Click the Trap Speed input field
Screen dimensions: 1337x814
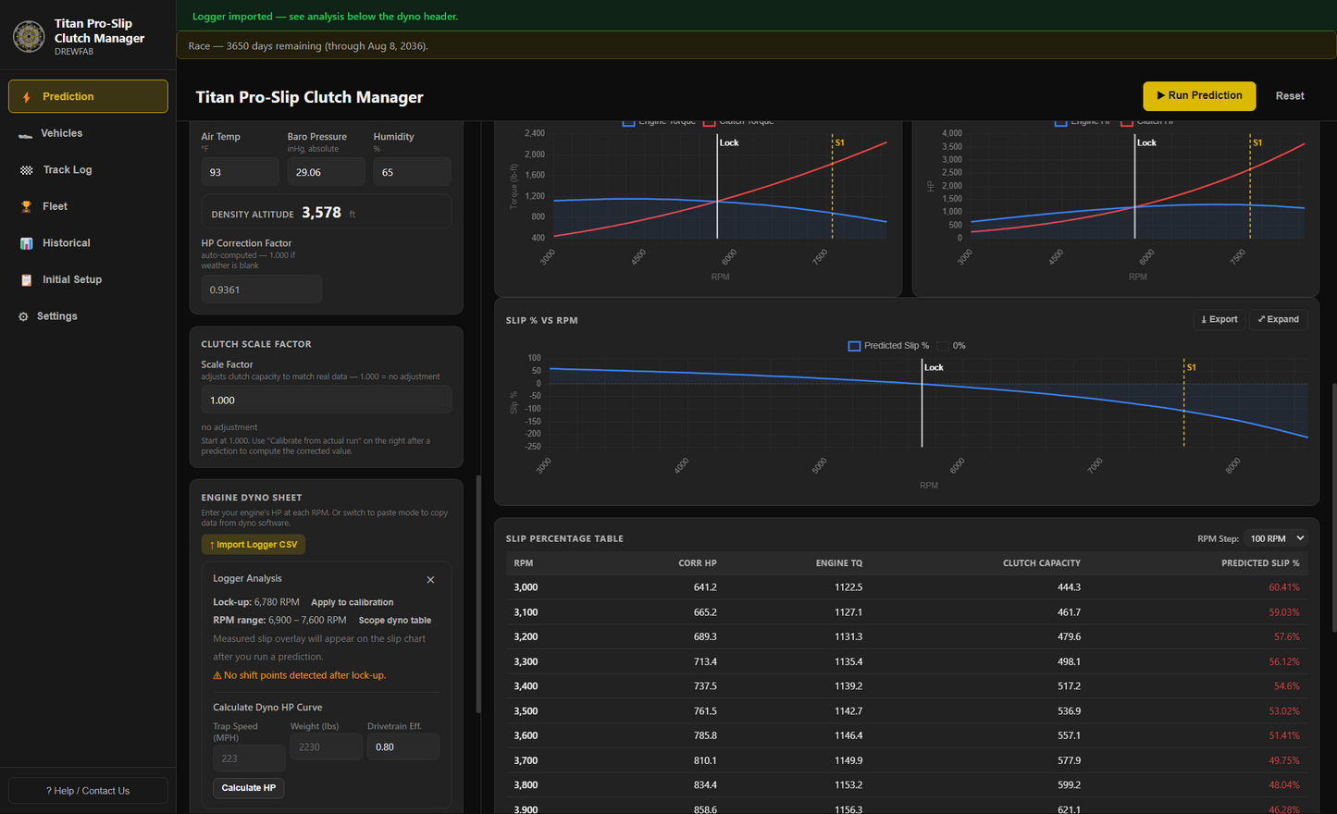point(249,758)
